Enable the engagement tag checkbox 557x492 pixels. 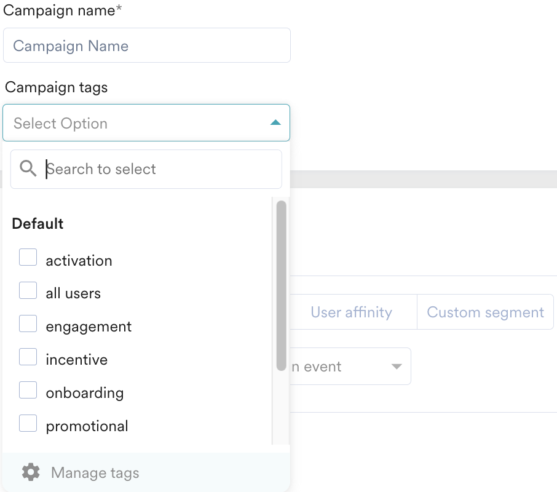[28, 323]
